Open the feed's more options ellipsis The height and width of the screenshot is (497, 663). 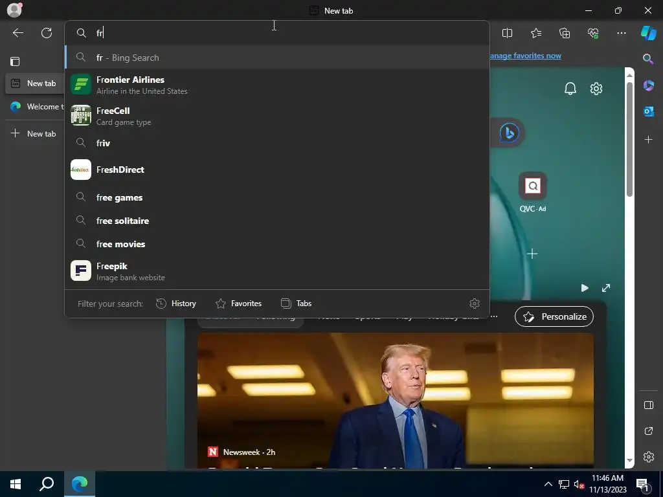(494, 316)
